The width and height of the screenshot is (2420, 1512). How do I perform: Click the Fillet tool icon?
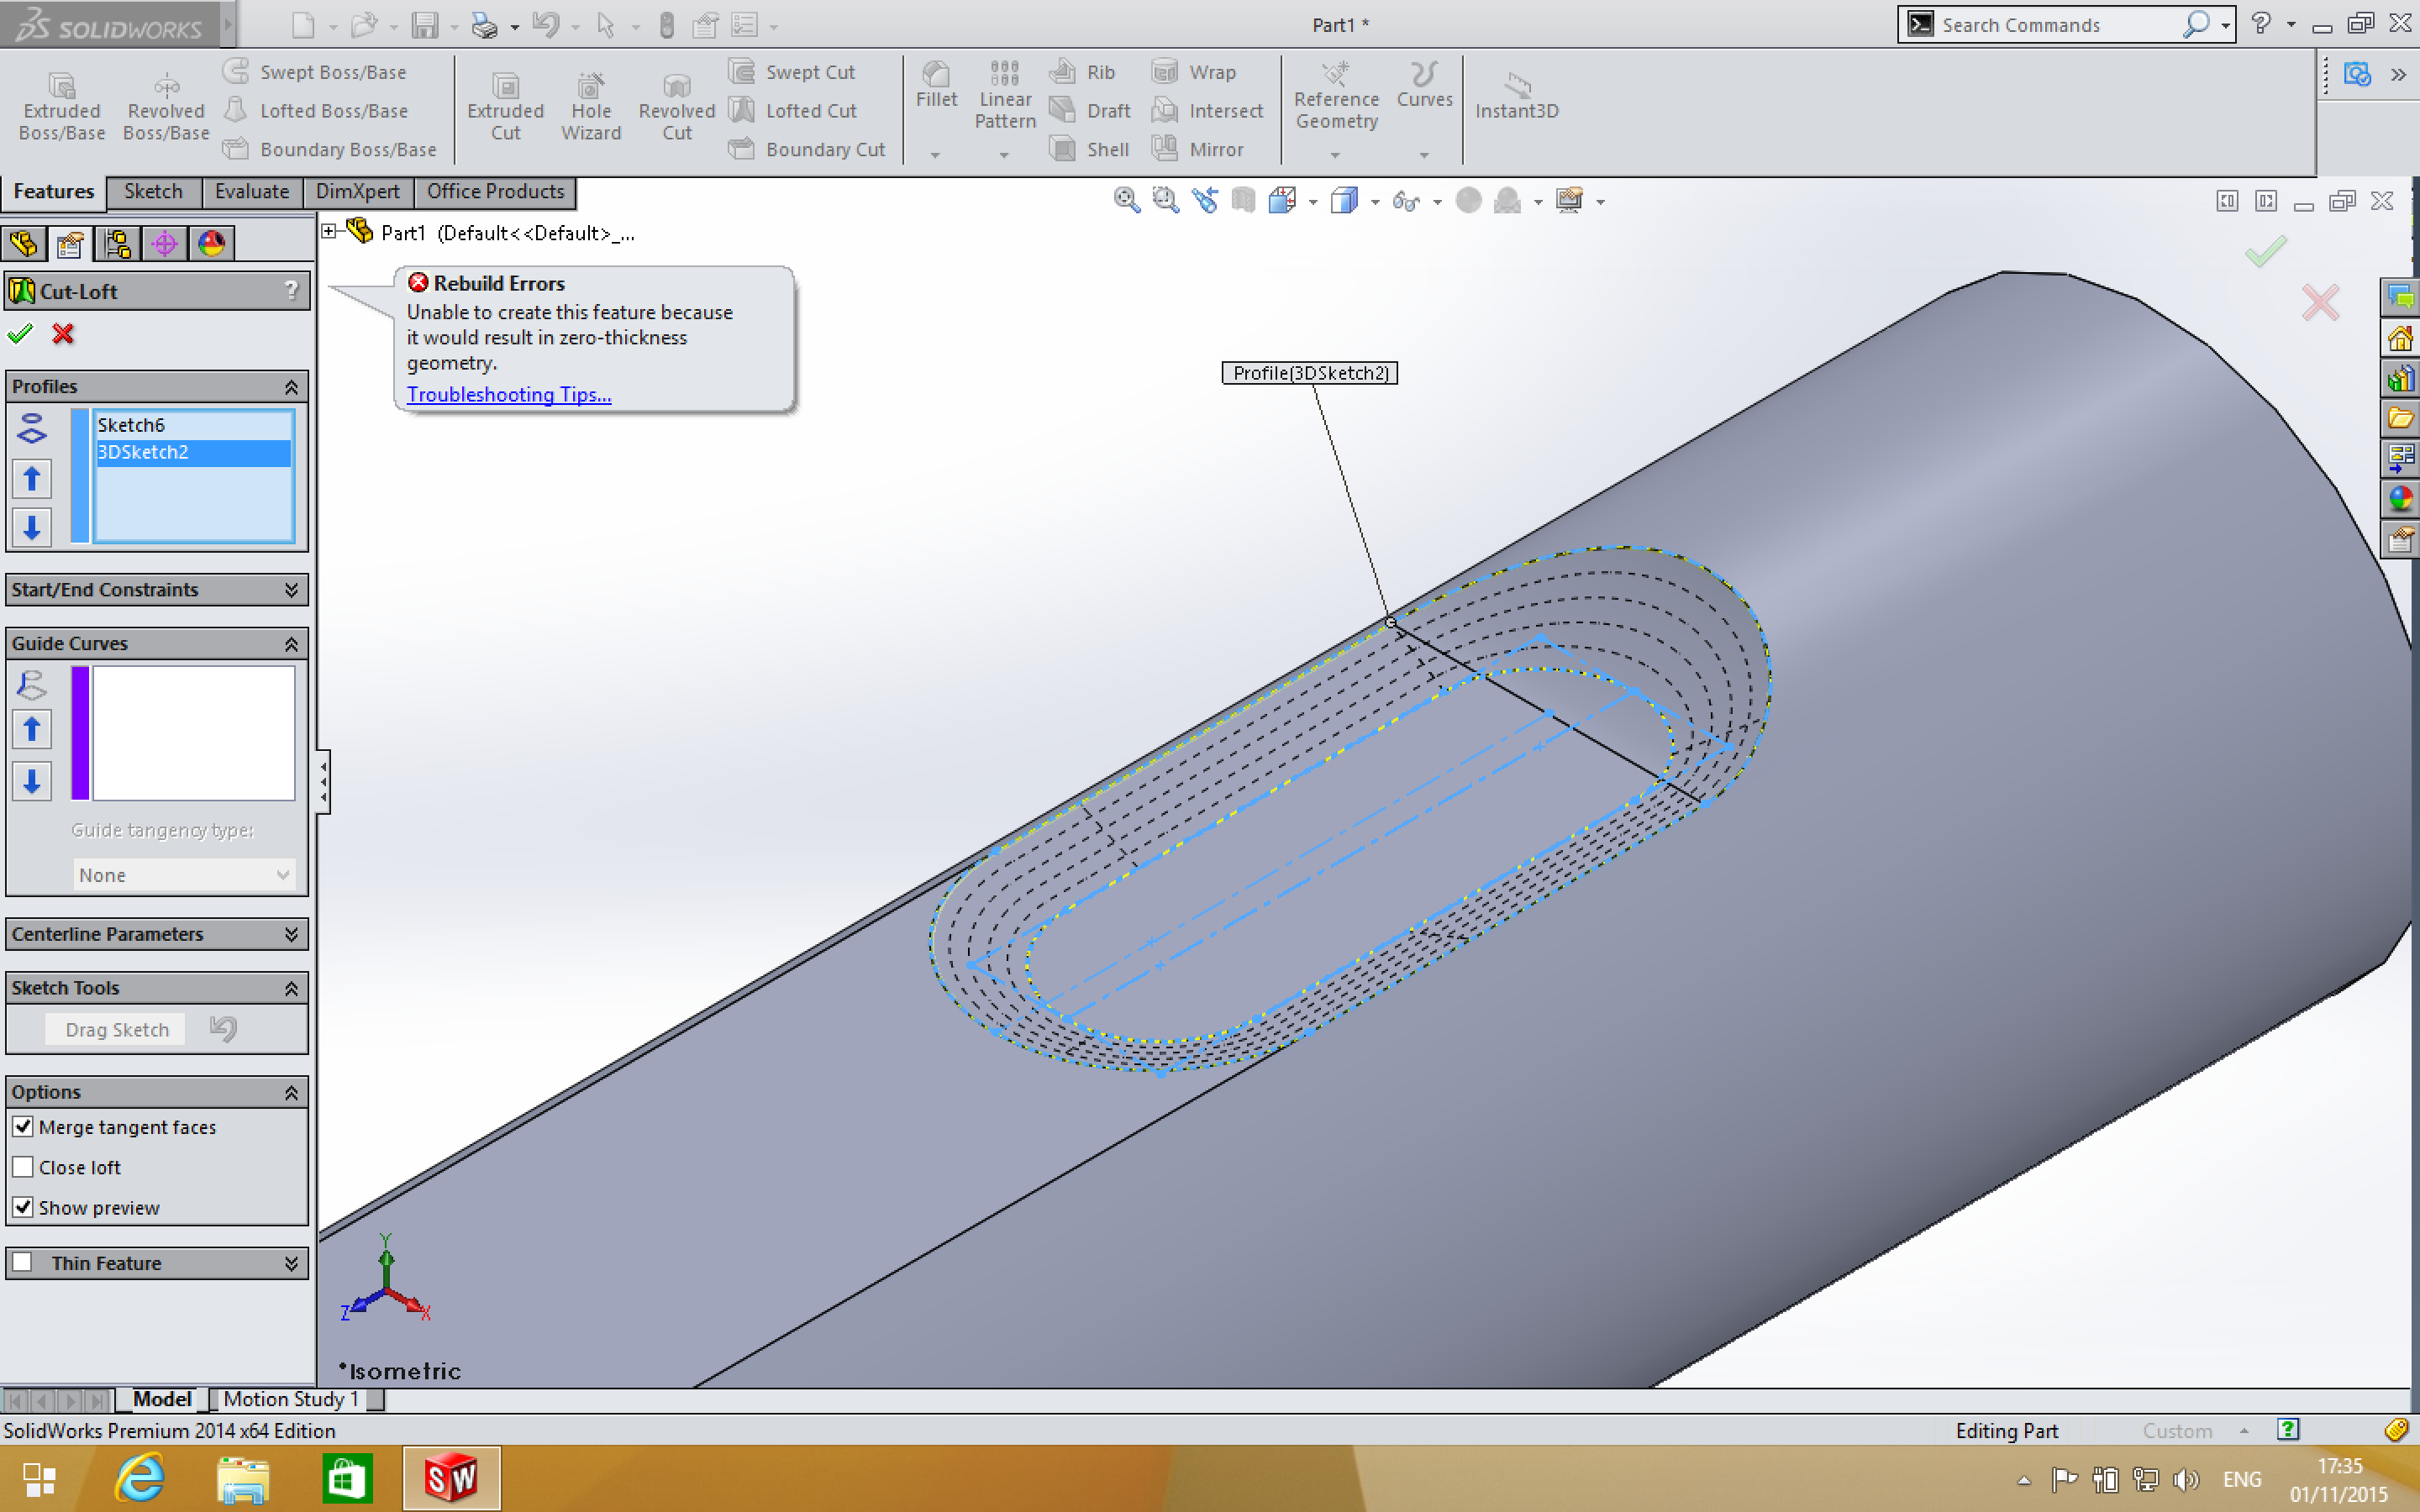point(936,75)
